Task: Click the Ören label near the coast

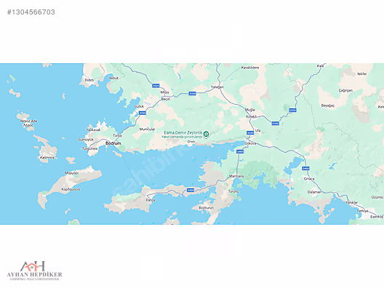Action: click(x=191, y=142)
